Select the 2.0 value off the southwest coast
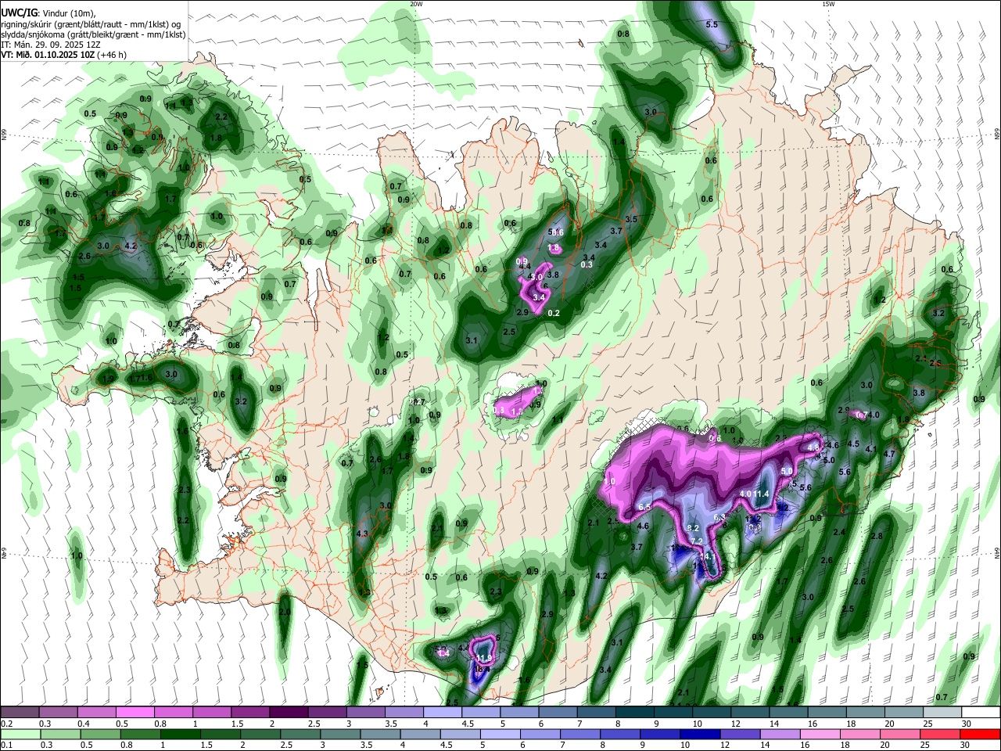This screenshot has width=1001, height=751. click(x=285, y=612)
